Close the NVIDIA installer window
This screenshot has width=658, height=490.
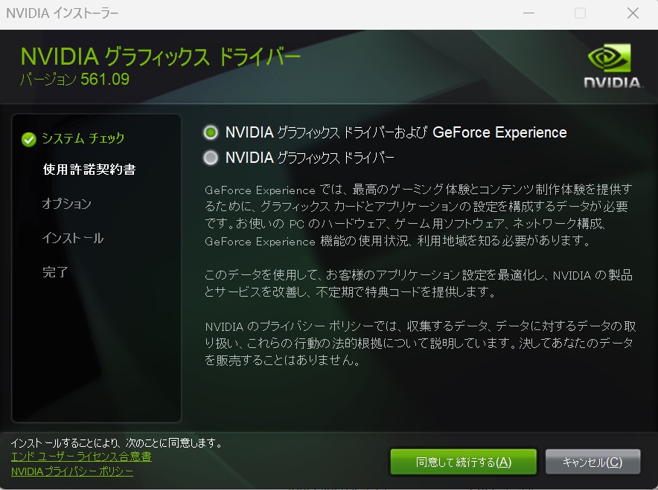point(633,13)
